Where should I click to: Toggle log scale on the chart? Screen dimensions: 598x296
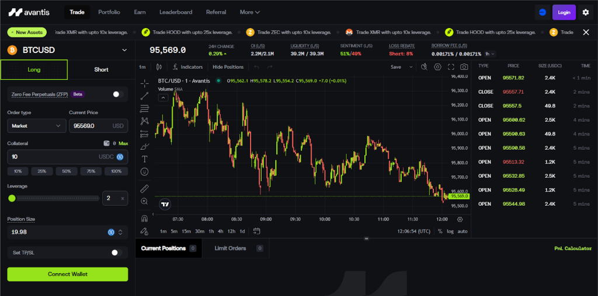(x=450, y=231)
